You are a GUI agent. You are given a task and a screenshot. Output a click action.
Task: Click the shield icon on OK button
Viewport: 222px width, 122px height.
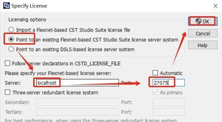(x=198, y=21)
